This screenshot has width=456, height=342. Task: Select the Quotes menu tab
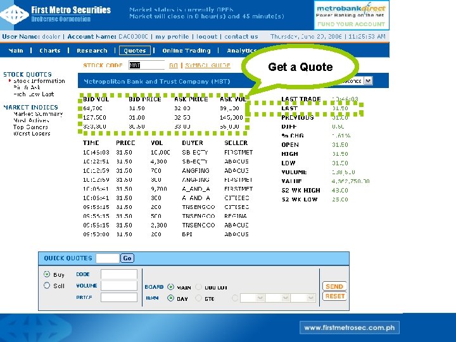[x=135, y=51]
